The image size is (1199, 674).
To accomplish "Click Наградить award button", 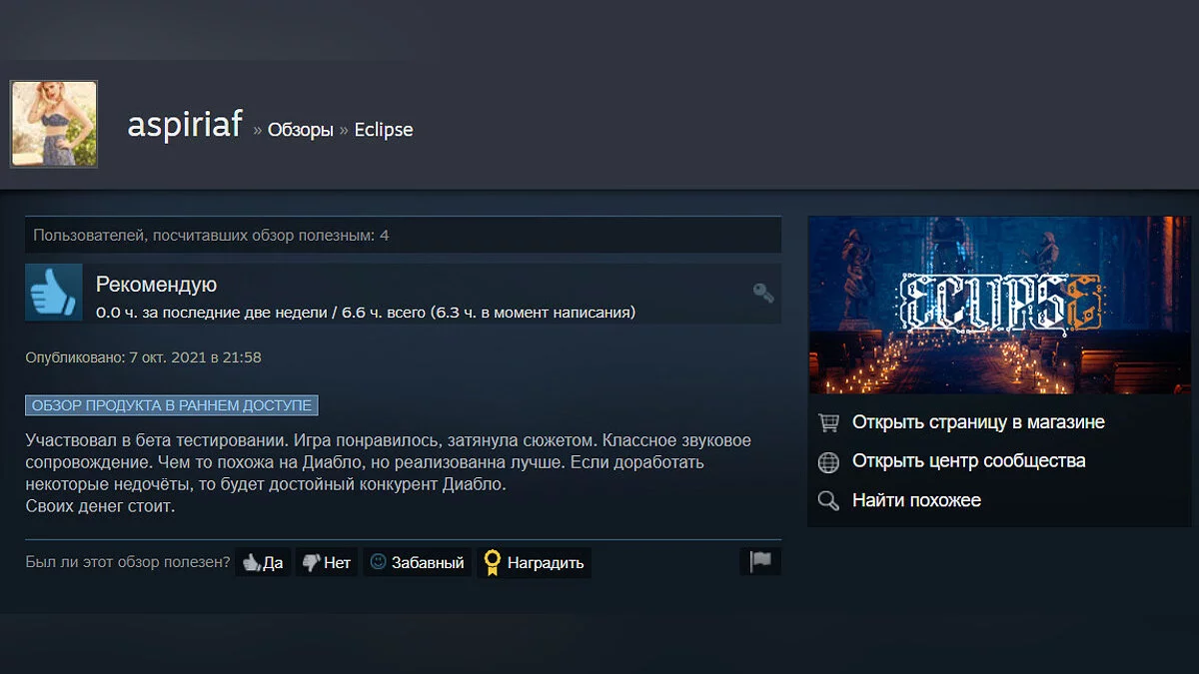I will [x=534, y=562].
